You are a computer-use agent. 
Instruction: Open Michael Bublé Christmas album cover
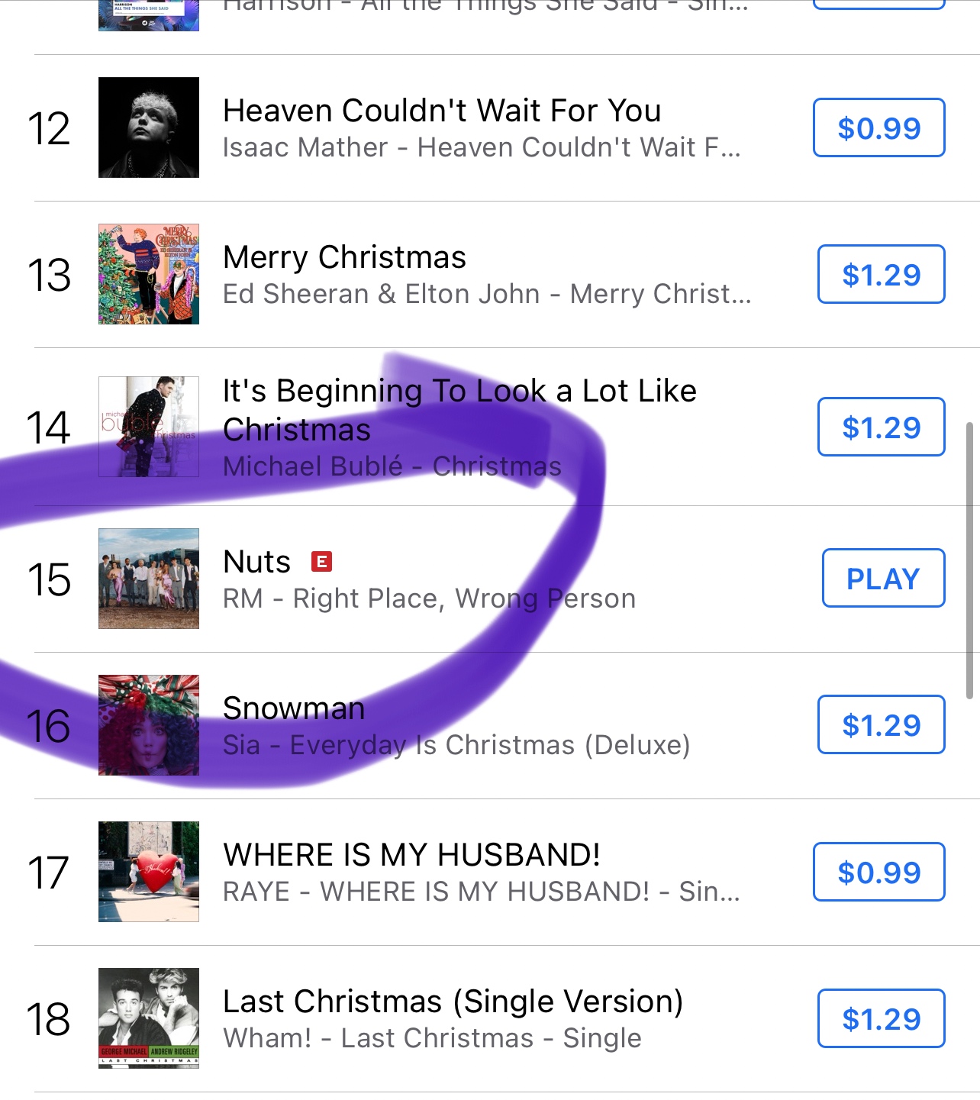tap(149, 427)
